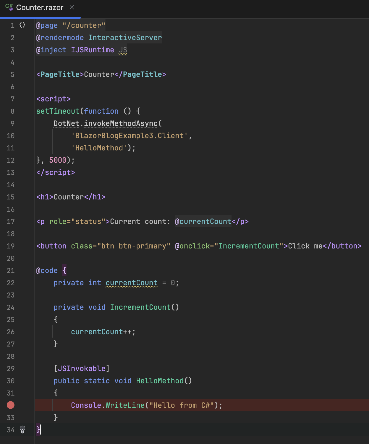Click the 'HelloMethod' string on line 11
This screenshot has height=444, width=369.
[99, 148]
